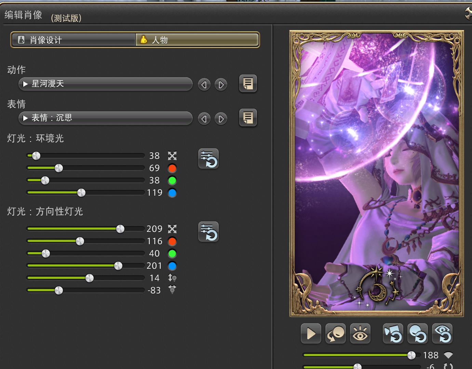Toggle face-the-camera head icon

tap(336, 333)
